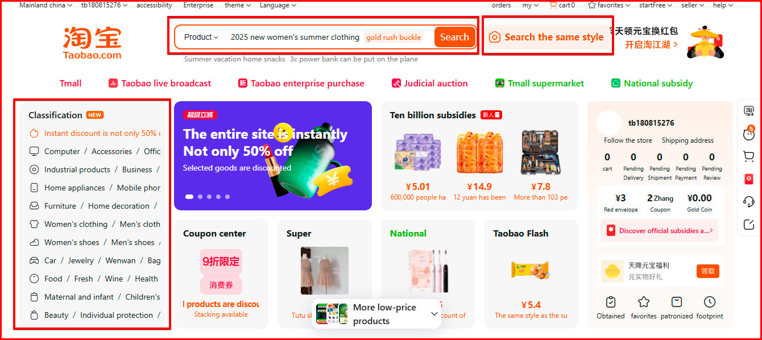Open customer service headset icon
762x340 pixels.
point(749,202)
